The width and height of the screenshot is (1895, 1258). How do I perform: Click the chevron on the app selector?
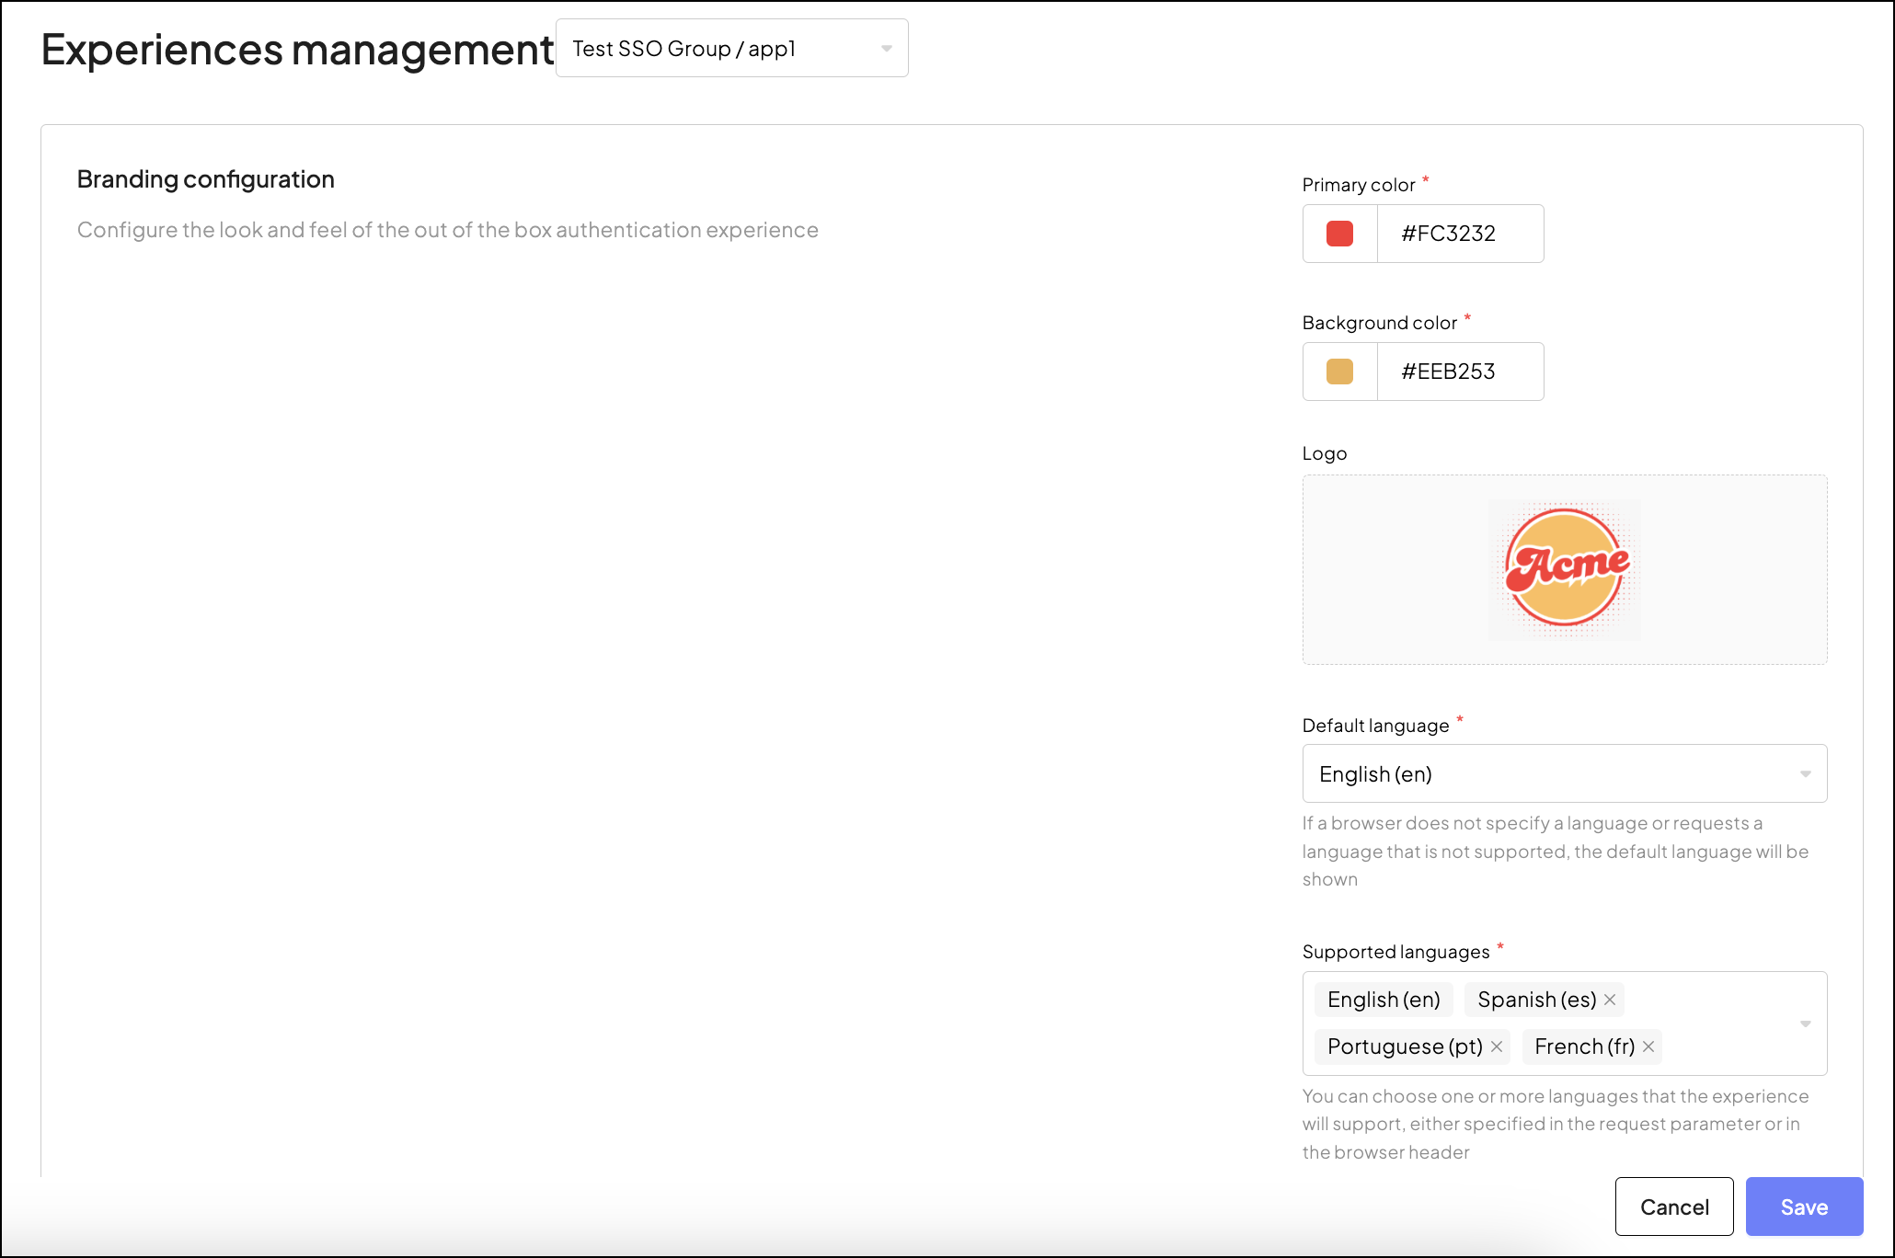885,48
